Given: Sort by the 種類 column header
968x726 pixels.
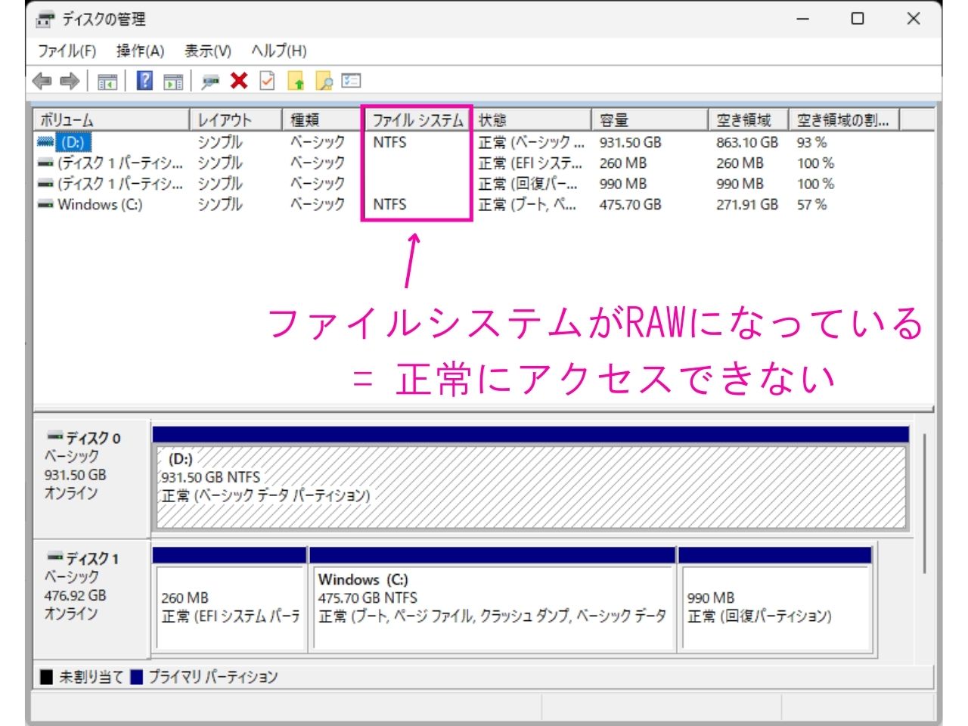Looking at the screenshot, I should pyautogui.click(x=324, y=119).
